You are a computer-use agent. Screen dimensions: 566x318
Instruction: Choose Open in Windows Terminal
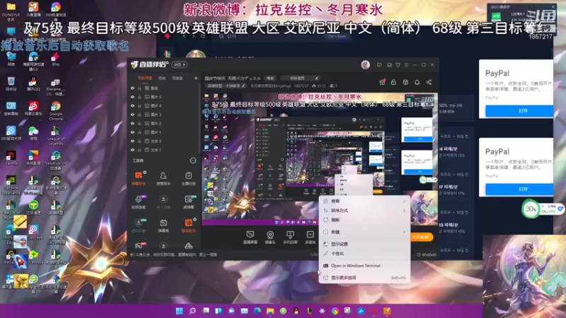(x=364, y=266)
